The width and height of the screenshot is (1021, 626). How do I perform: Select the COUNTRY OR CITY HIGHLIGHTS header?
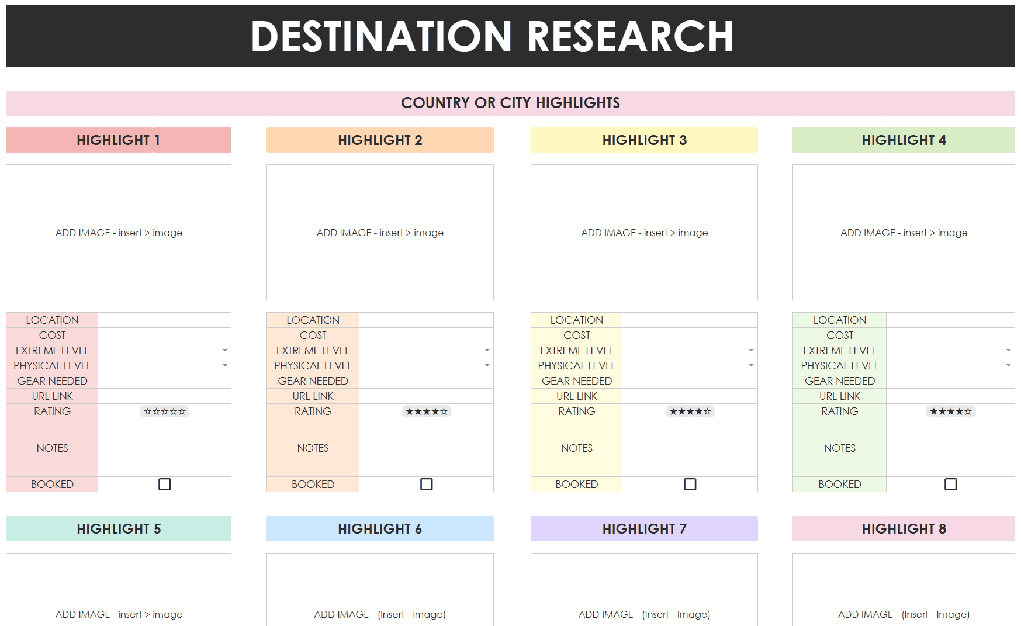point(510,103)
